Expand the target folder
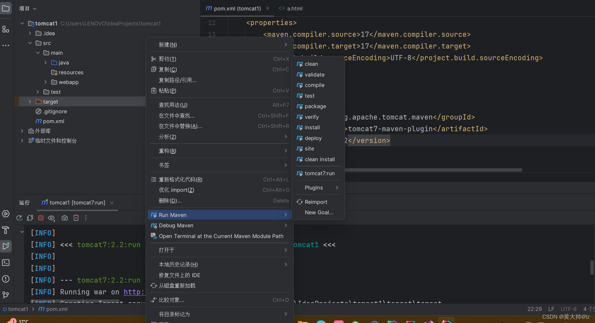 (30, 102)
